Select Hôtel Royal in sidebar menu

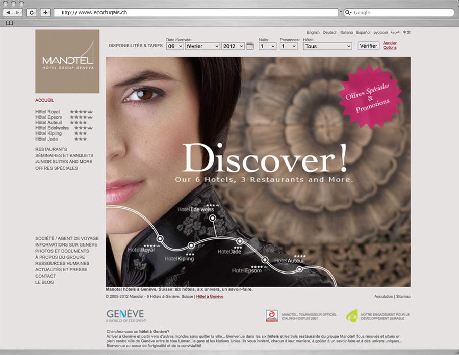[x=47, y=112]
